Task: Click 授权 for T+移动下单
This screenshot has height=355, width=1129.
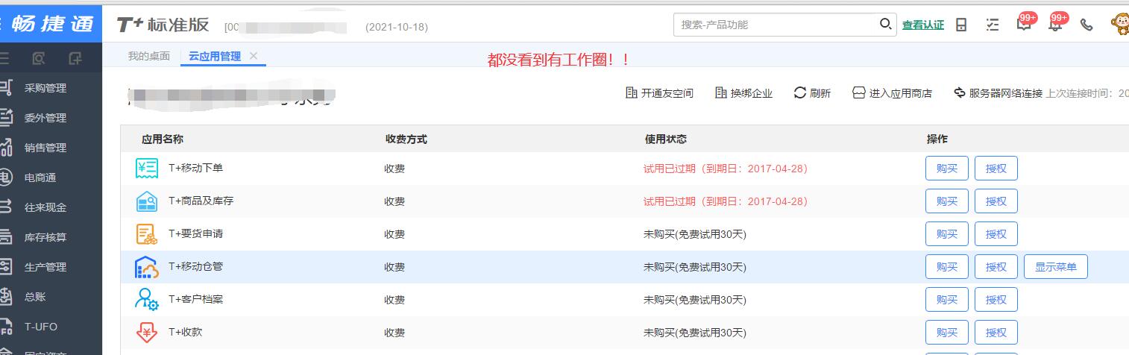Action: pyautogui.click(x=996, y=169)
